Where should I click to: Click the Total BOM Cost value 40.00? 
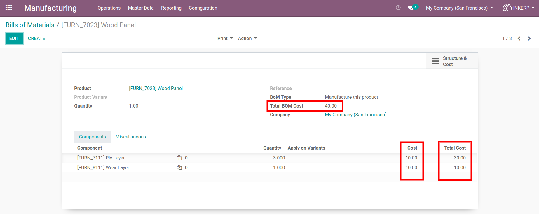(x=331, y=106)
